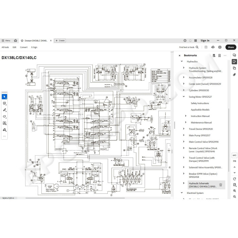The height and width of the screenshot is (238, 238).
Task: Click the Sign in link
Action: (205, 40)
